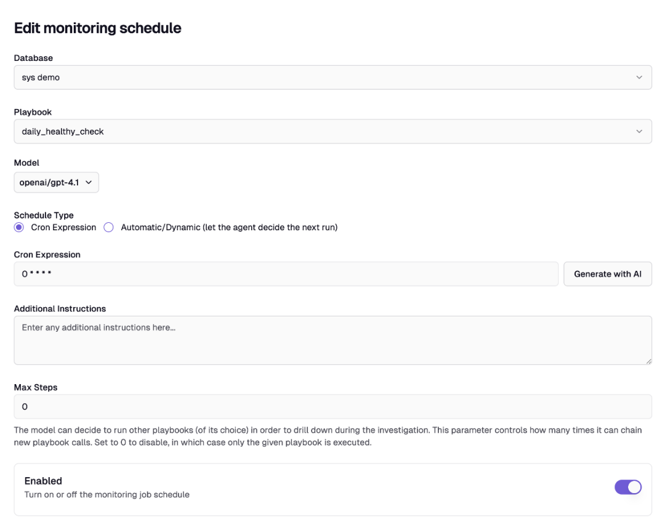Click the Generate with AI button
This screenshot has width=665, height=530.
tap(607, 274)
